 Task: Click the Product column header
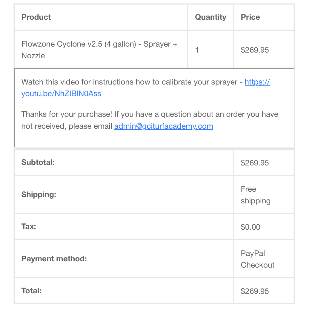36,17
